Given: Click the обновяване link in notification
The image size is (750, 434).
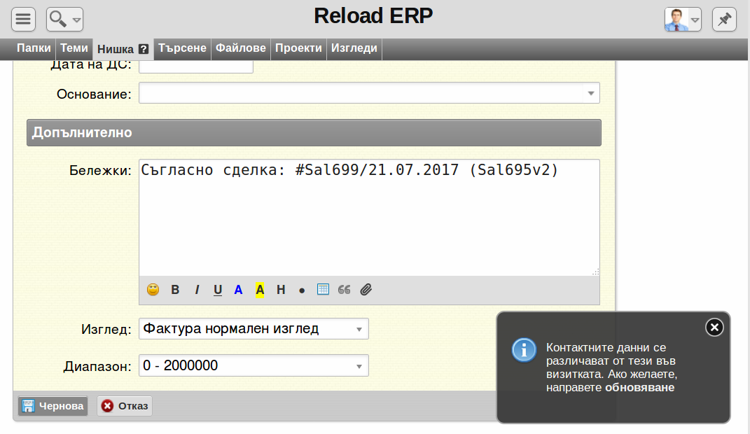Looking at the screenshot, I should pyautogui.click(x=639, y=388).
